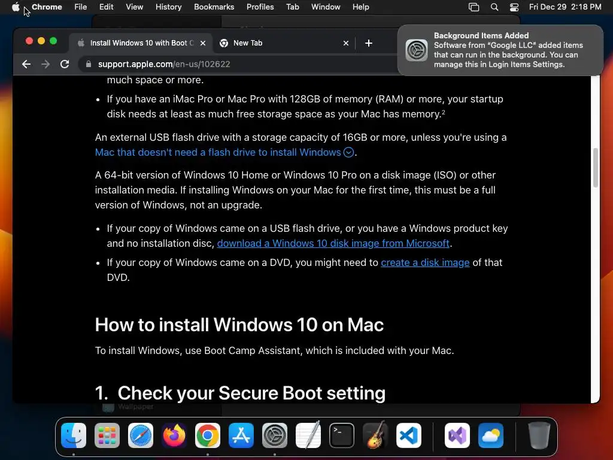Screen dimensions: 613x460
Task: Click the Stage Manager icon in menu bar
Action: [474, 7]
